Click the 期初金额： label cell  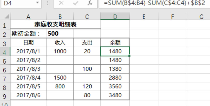[28, 33]
